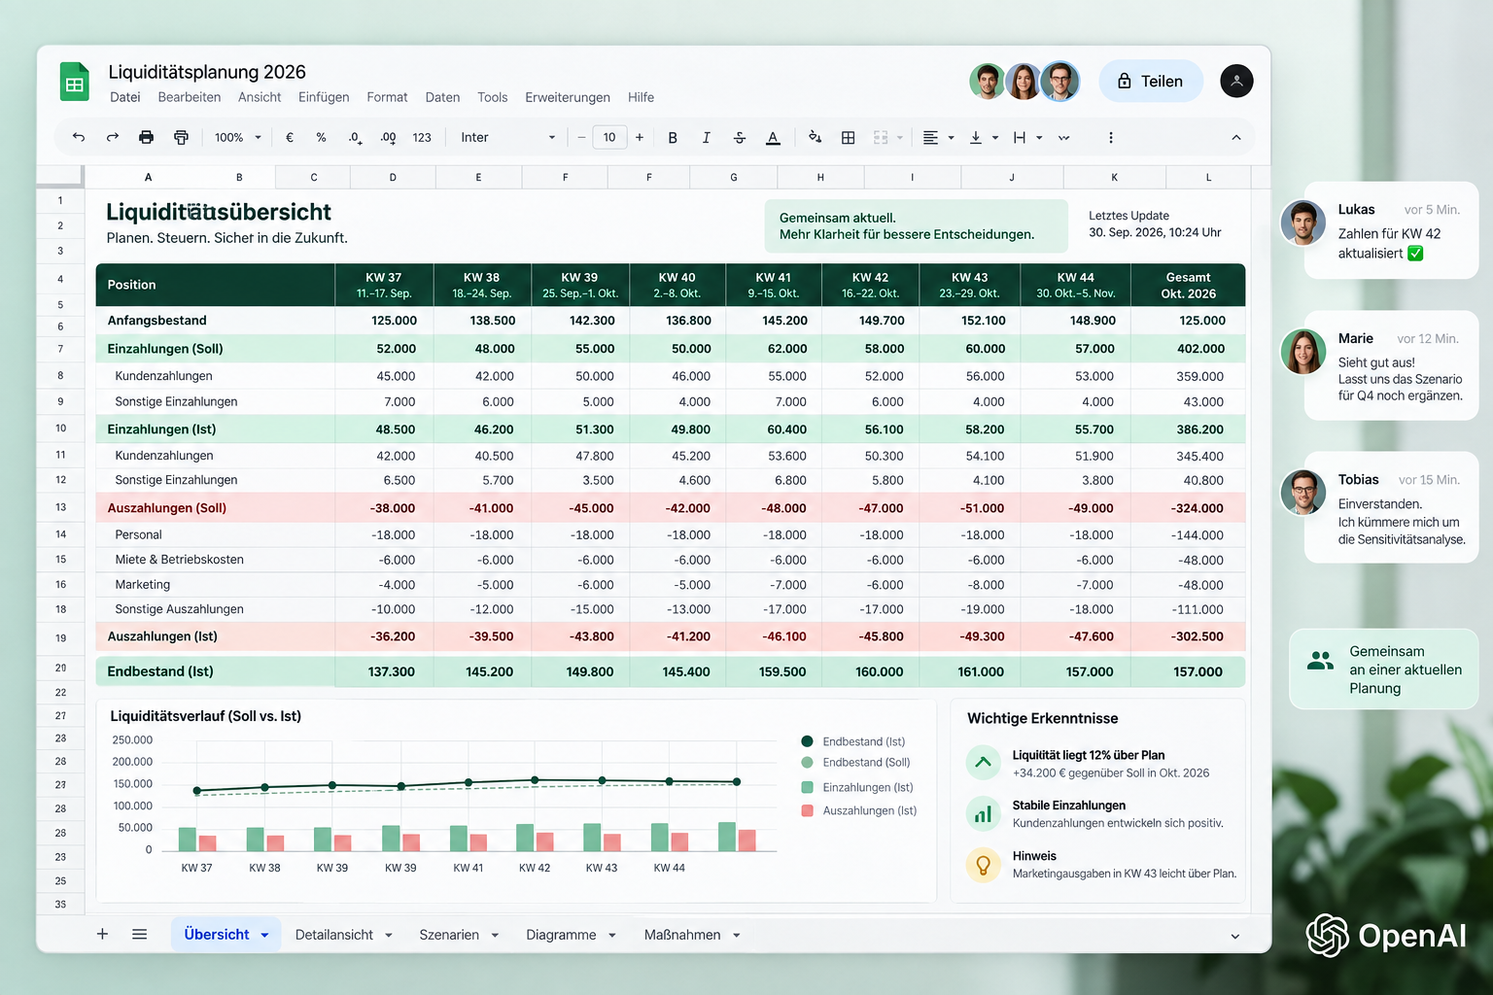The width and height of the screenshot is (1493, 995).
Task: Decrease the font size with the minus
Action: [x=581, y=137]
